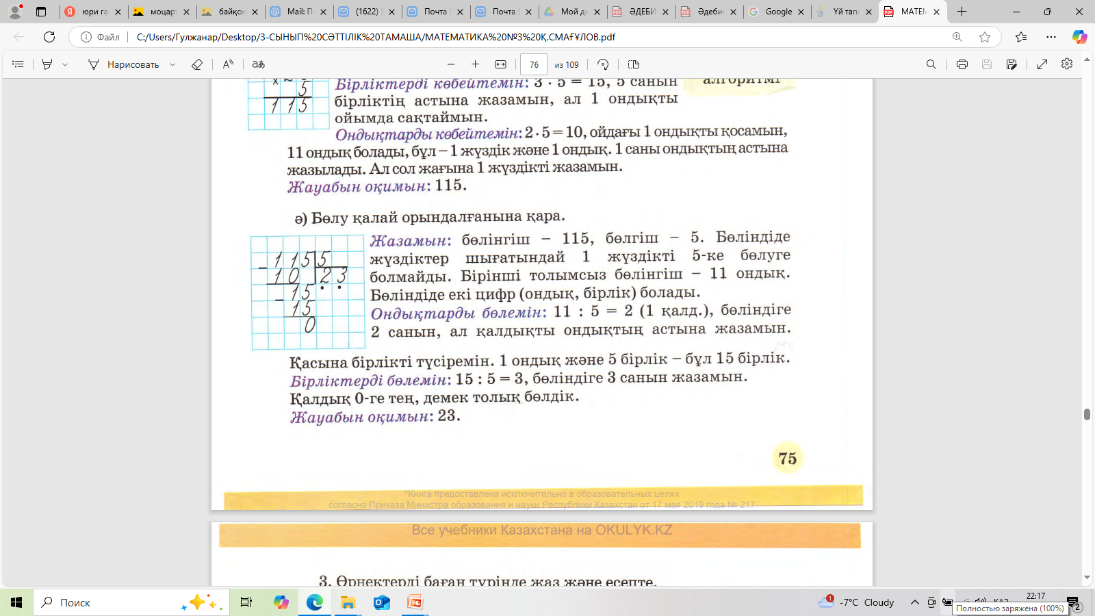Screen dimensions: 1095x616
Task: Zoom out of the PDF page
Action: pyautogui.click(x=451, y=64)
